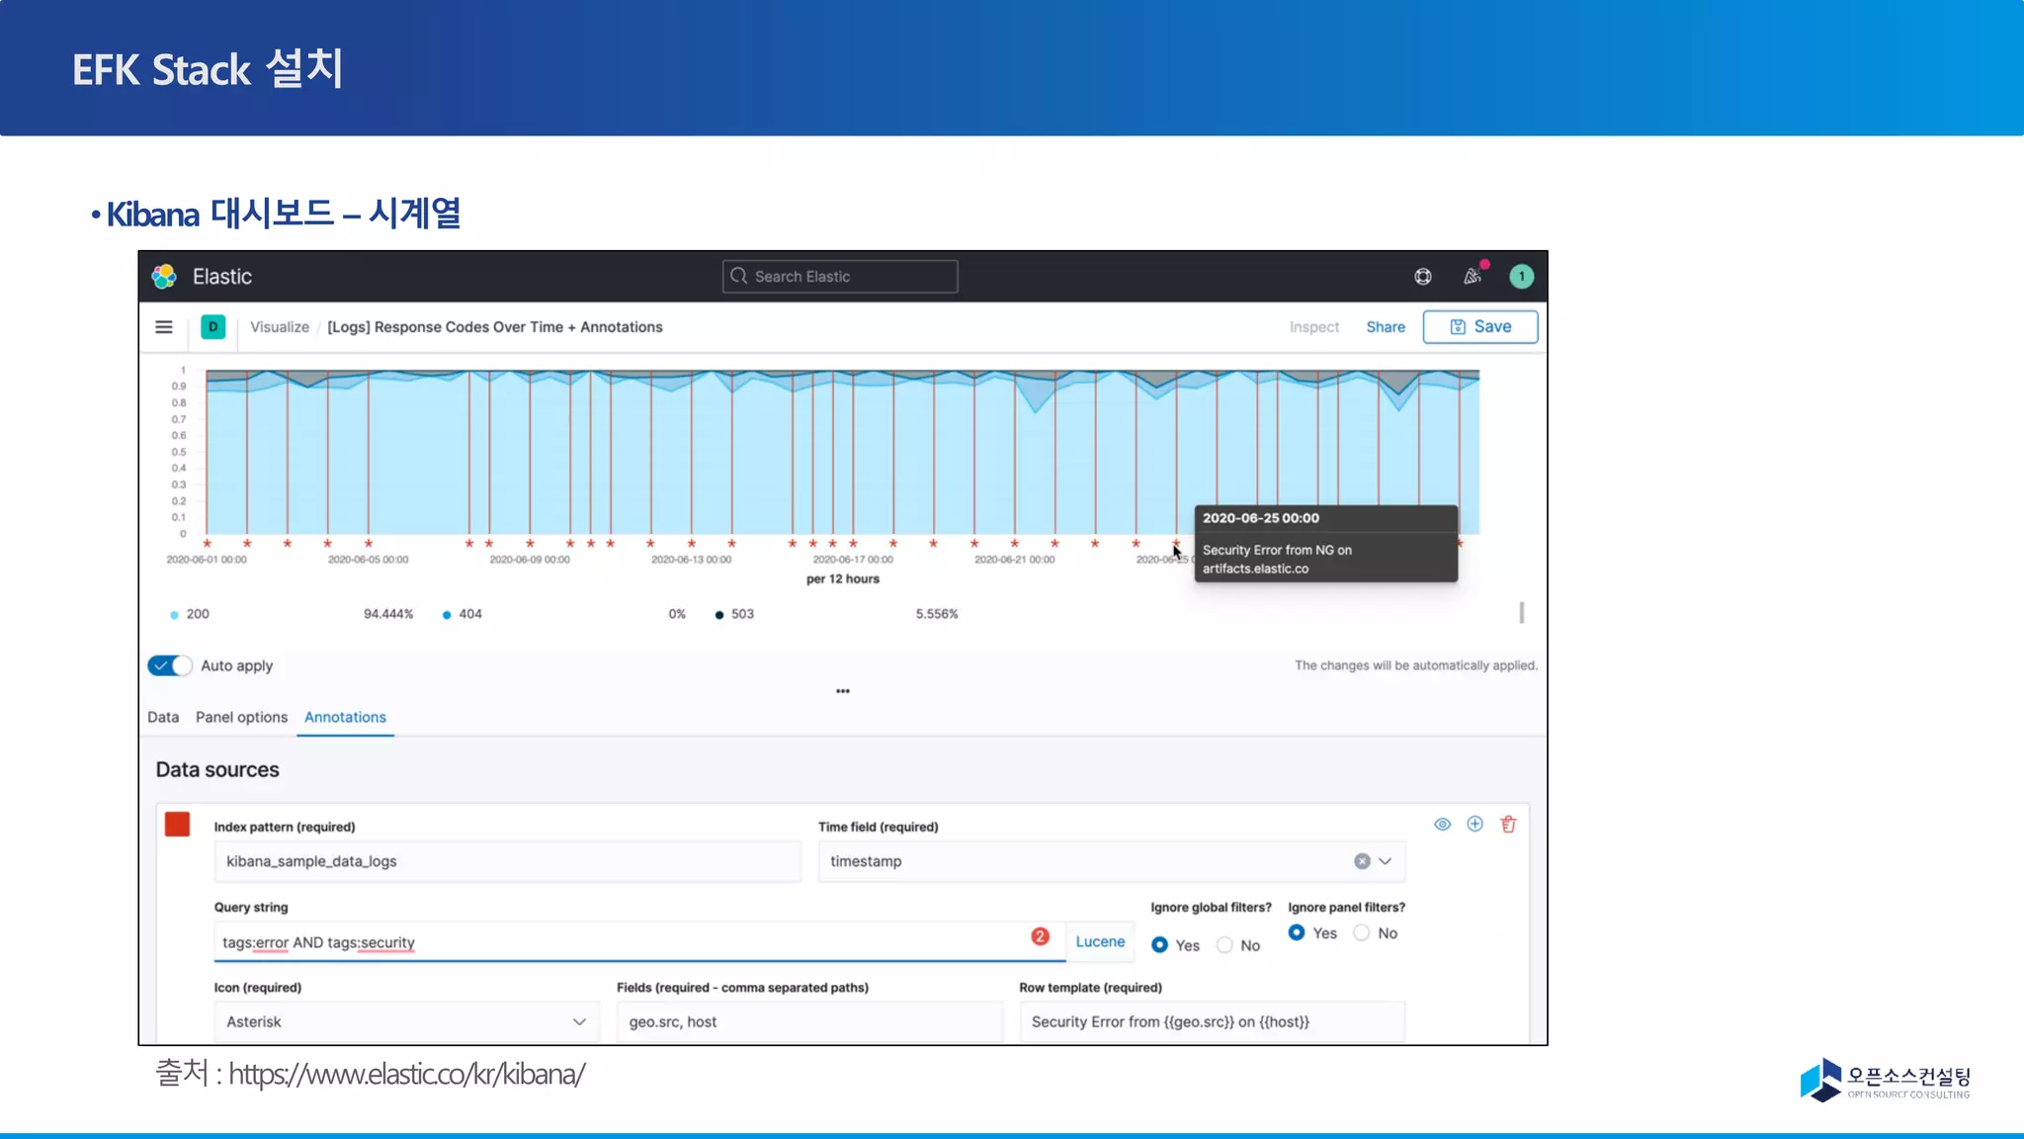Open the newsfeed notifications icon
The image size is (2024, 1139).
pyautogui.click(x=1473, y=277)
